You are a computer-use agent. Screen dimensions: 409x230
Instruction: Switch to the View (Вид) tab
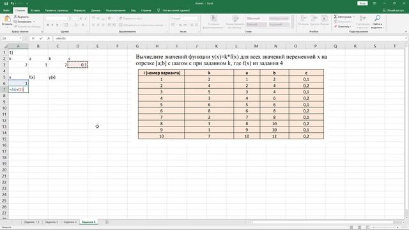click(134, 10)
